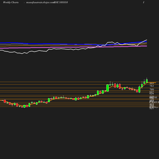This screenshot has width=159, height=159.
Task: Click the 'Weekly Charts' title text
Action: [x=11, y=2]
